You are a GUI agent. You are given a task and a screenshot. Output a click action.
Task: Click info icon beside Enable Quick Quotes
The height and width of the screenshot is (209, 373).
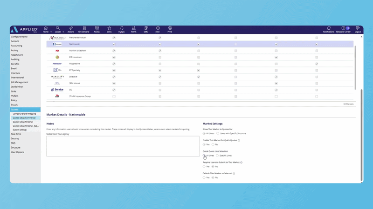pyautogui.click(x=239, y=140)
